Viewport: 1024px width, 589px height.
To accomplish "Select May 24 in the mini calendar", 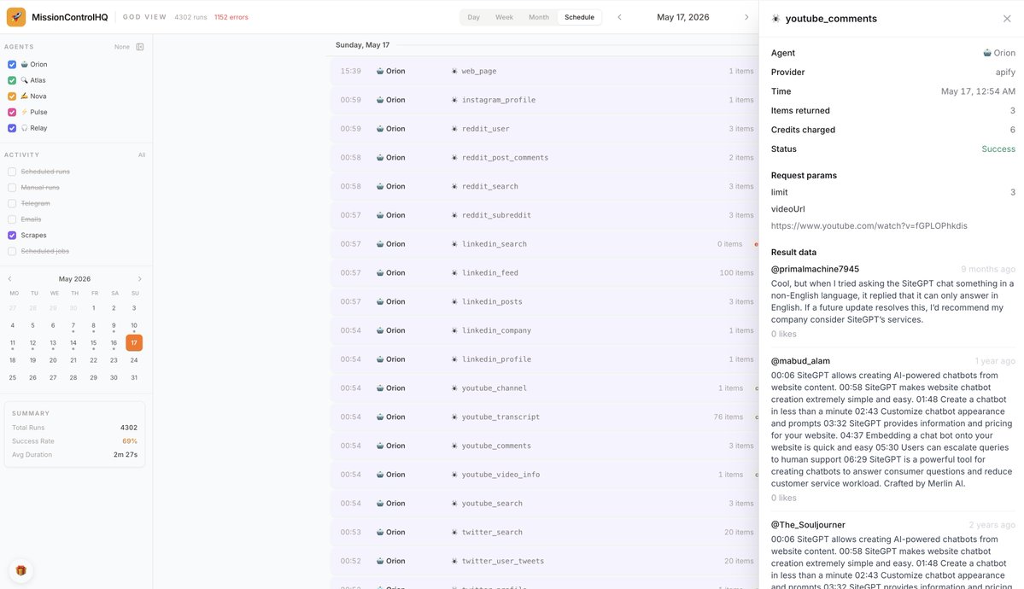I will [x=134, y=360].
